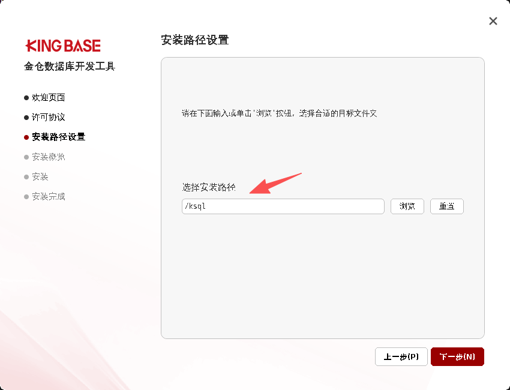Close the installer window with the X

(x=493, y=21)
